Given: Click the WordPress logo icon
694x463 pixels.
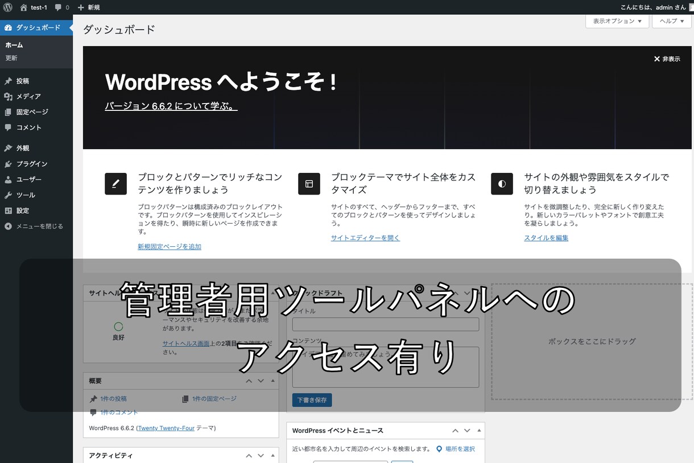Looking at the screenshot, I should (7, 7).
